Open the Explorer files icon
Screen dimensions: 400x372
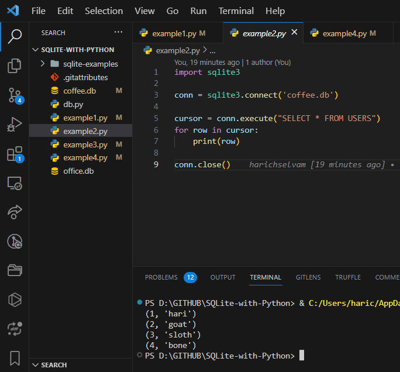pyautogui.click(x=15, y=66)
